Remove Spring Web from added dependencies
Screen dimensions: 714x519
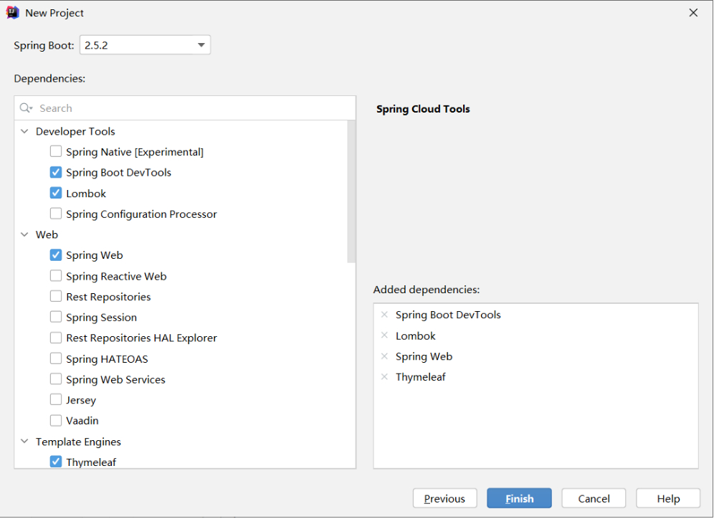tap(384, 356)
